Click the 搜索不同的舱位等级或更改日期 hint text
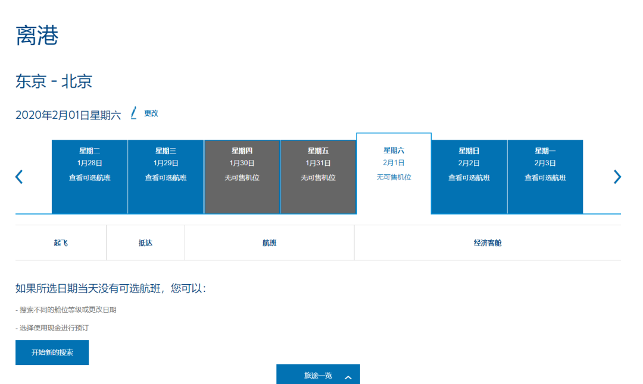This screenshot has height=384, width=643. click(66, 310)
